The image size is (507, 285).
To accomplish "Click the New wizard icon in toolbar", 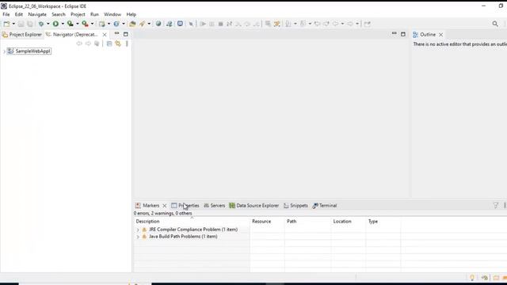I will click(6, 24).
